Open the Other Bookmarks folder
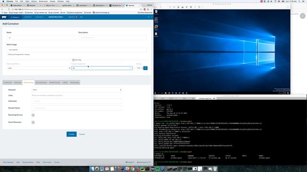 (145, 13)
